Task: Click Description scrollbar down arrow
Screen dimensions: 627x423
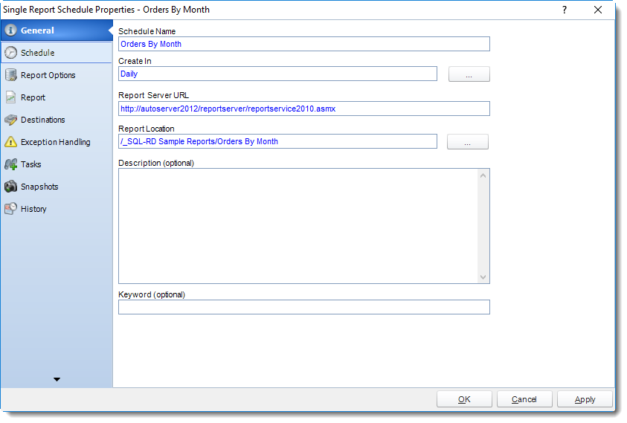Action: point(483,277)
